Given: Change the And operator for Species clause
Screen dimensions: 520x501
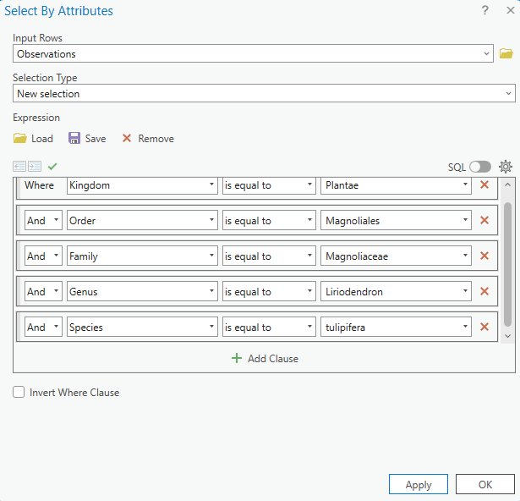Looking at the screenshot, I should [43, 327].
